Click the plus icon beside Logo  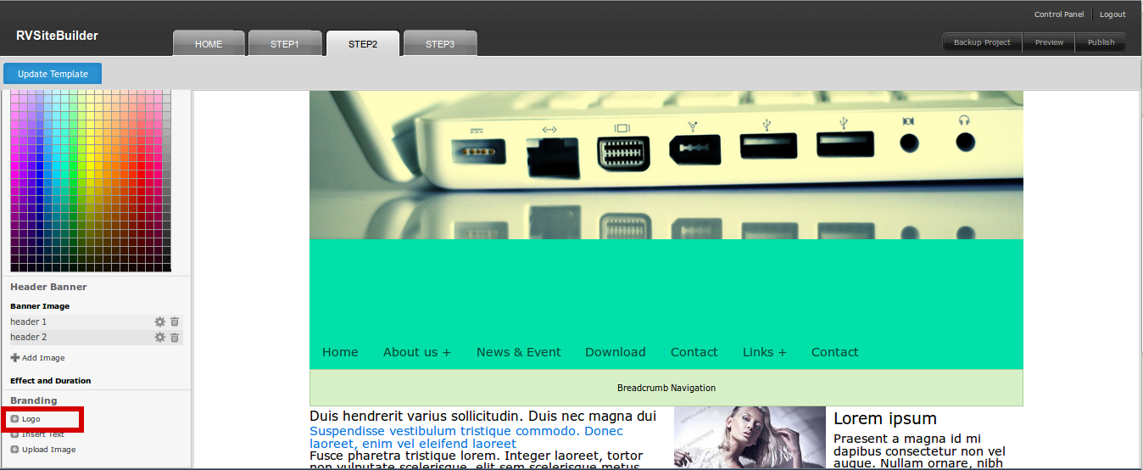point(14,419)
